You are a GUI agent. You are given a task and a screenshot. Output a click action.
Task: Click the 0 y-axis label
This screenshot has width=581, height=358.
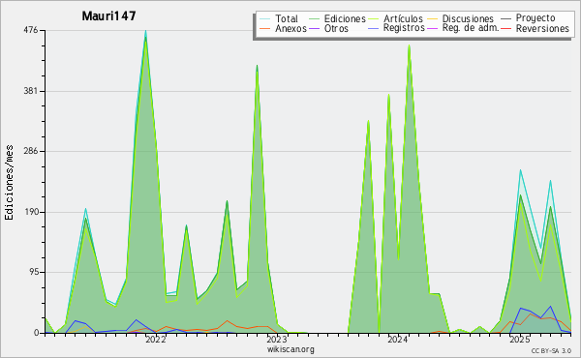coord(37,333)
